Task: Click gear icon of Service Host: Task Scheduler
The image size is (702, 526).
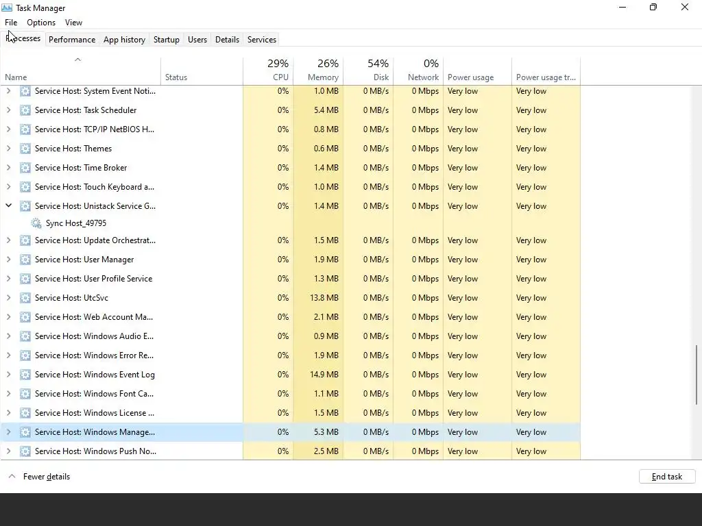Action: pyautogui.click(x=25, y=110)
